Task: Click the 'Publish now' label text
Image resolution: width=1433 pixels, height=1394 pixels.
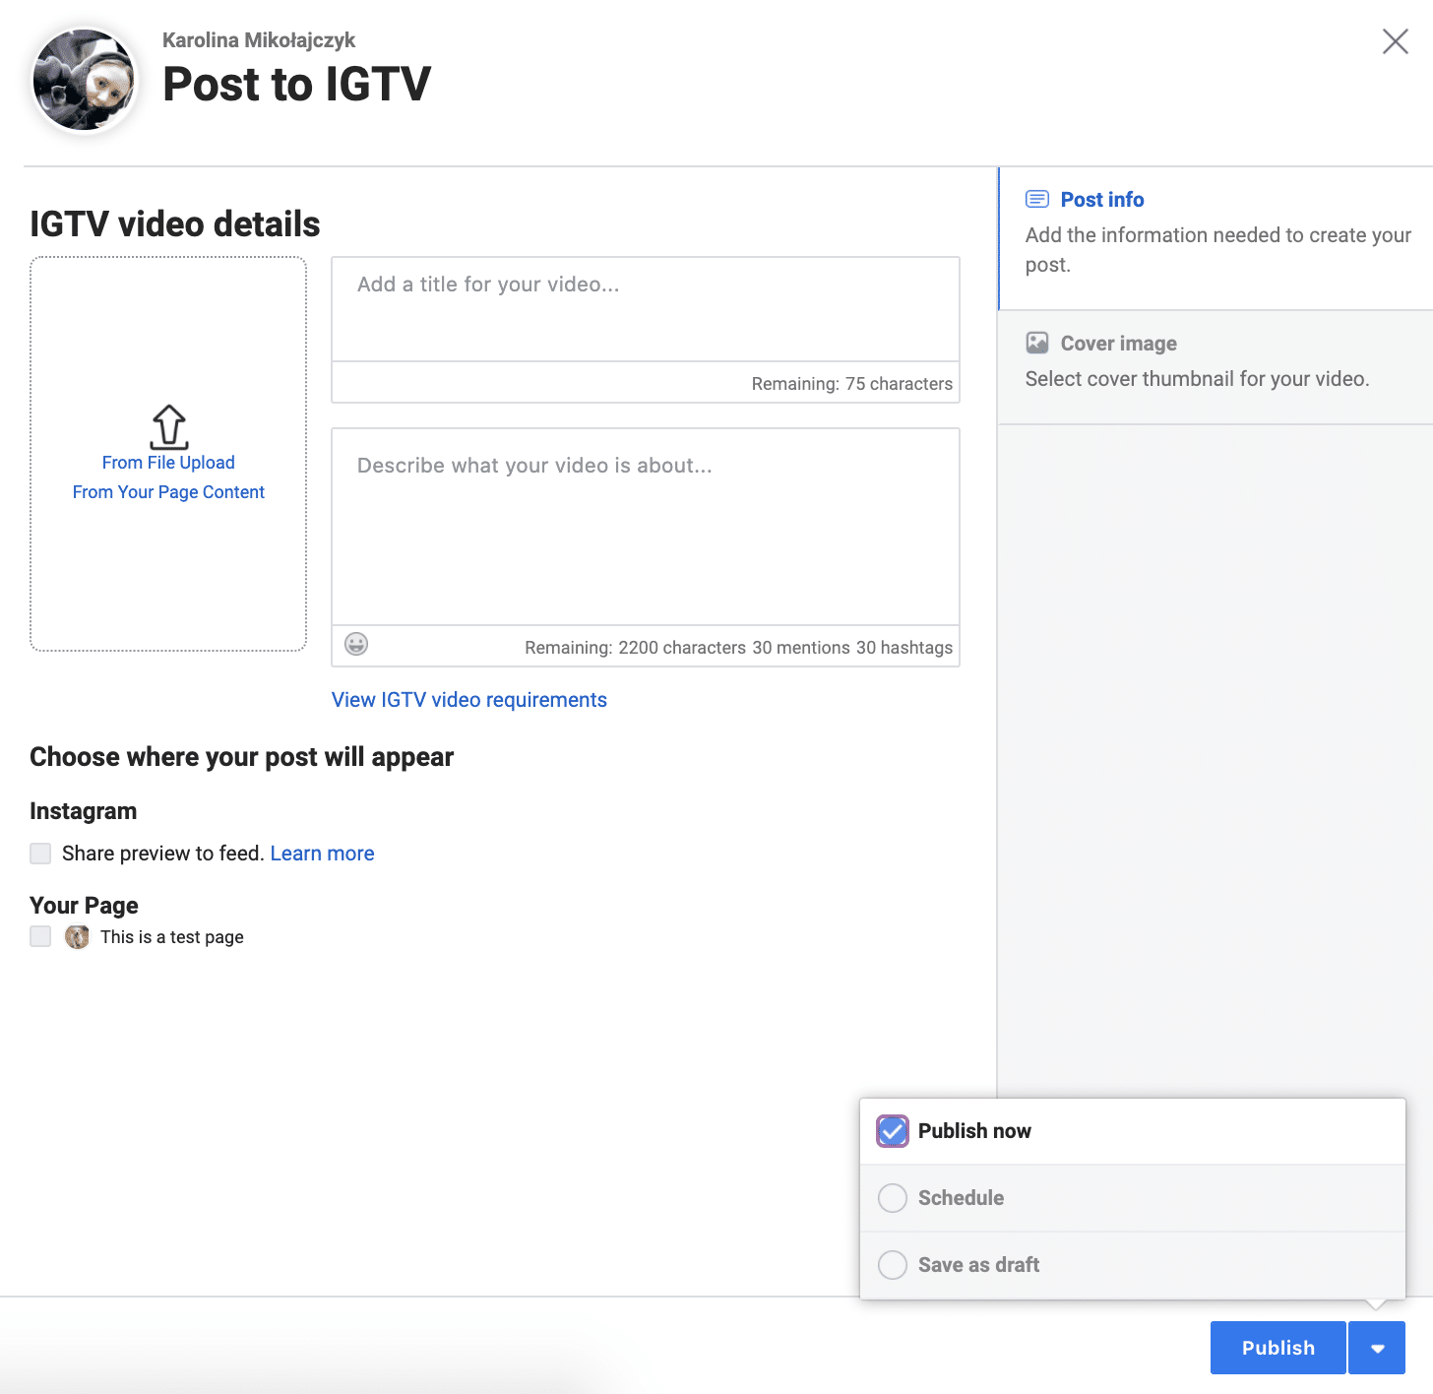Action: (x=974, y=1131)
